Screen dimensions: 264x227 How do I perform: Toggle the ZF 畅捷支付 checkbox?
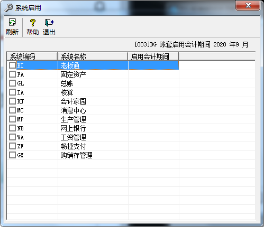(x=12, y=146)
